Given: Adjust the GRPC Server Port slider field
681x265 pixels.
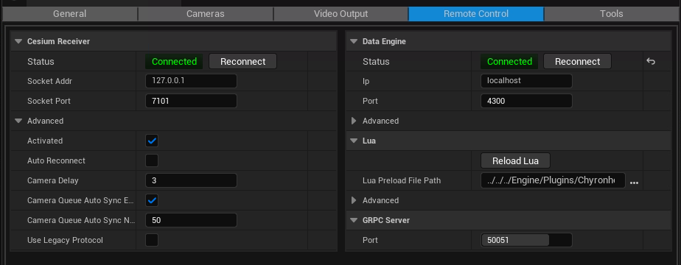Looking at the screenshot, I should 526,240.
